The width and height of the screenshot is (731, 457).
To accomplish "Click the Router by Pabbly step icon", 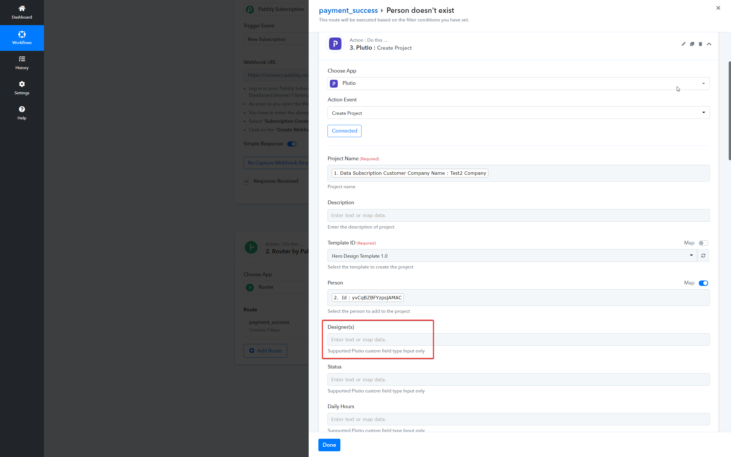I will [x=251, y=248].
